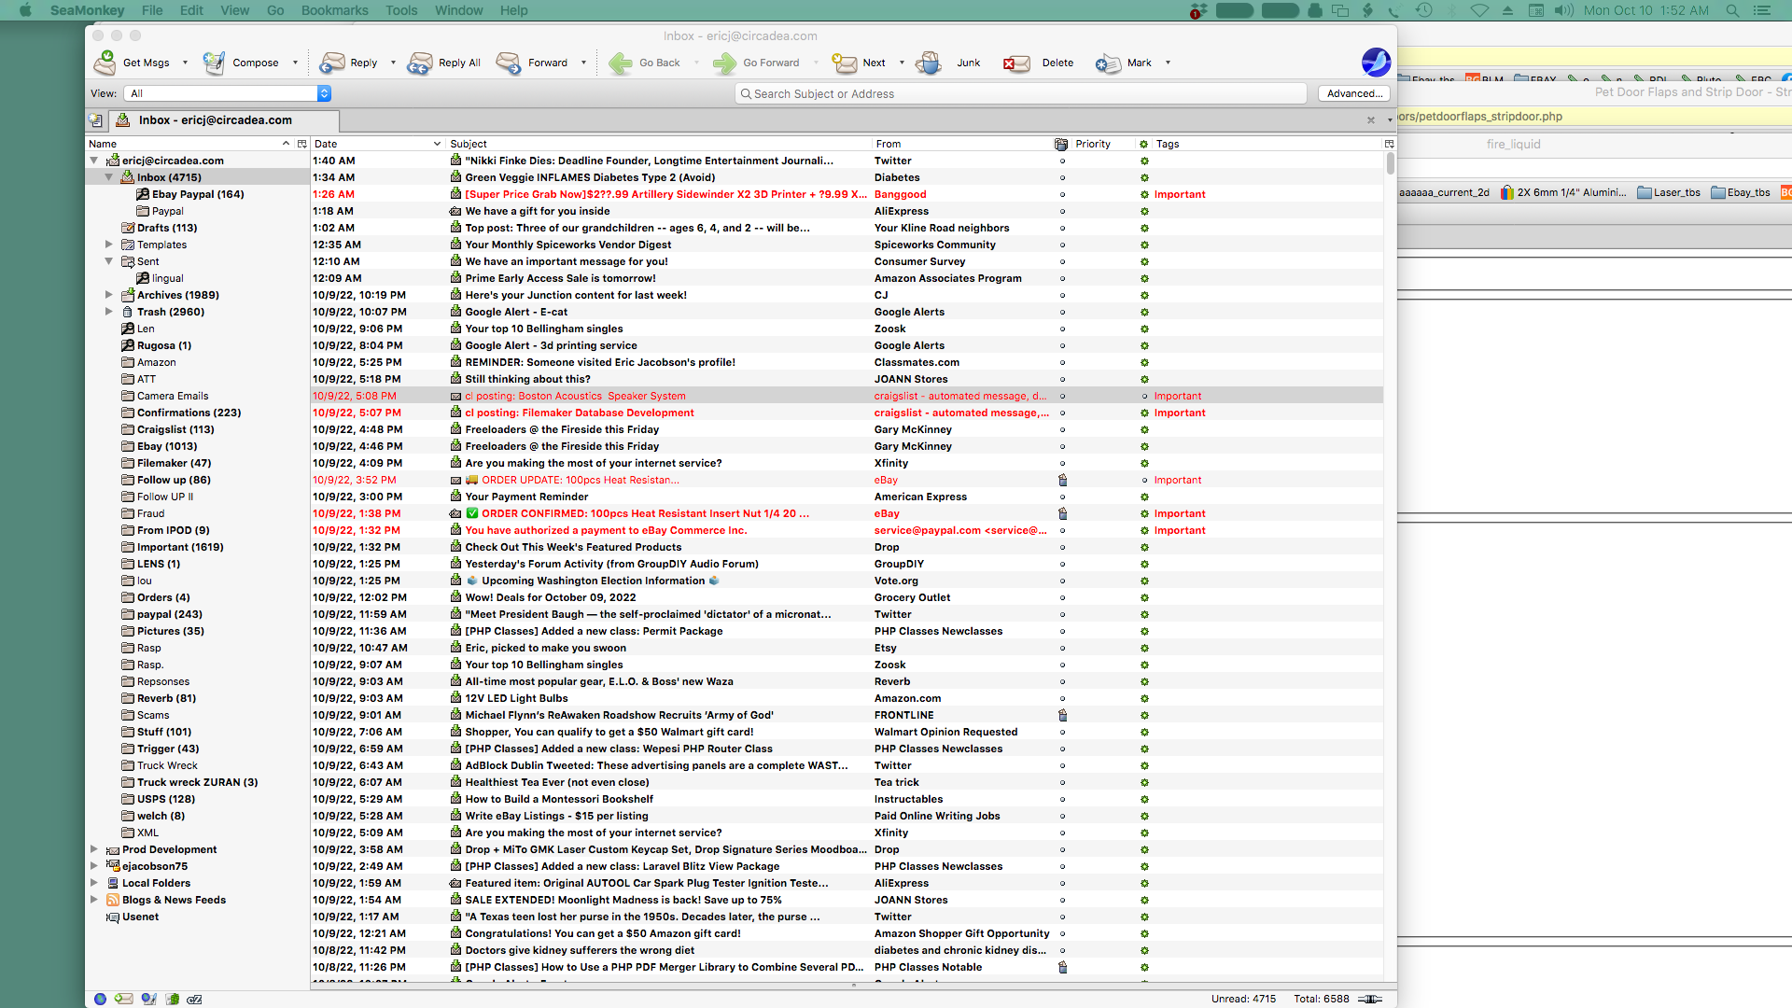Click the Compose message icon

coord(214,63)
